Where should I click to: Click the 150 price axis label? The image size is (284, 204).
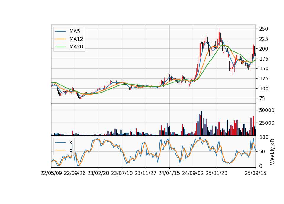[x=264, y=69]
